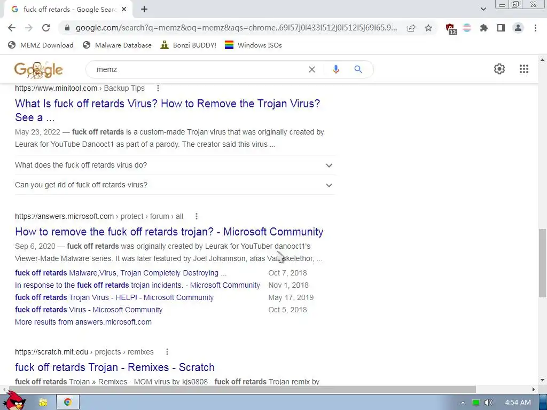547x410 pixels.
Task: Open sublink 'In response to the ... trojan incidents'
Action: click(137, 285)
